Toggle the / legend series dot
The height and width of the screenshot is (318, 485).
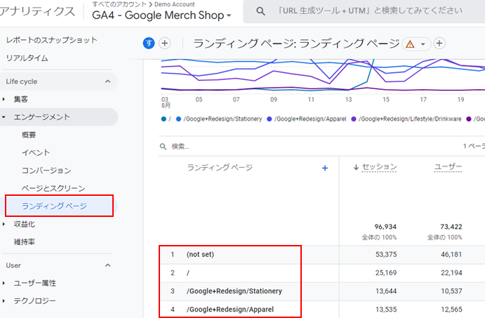164,119
